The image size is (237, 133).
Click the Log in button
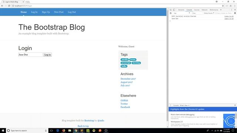pos(47,55)
